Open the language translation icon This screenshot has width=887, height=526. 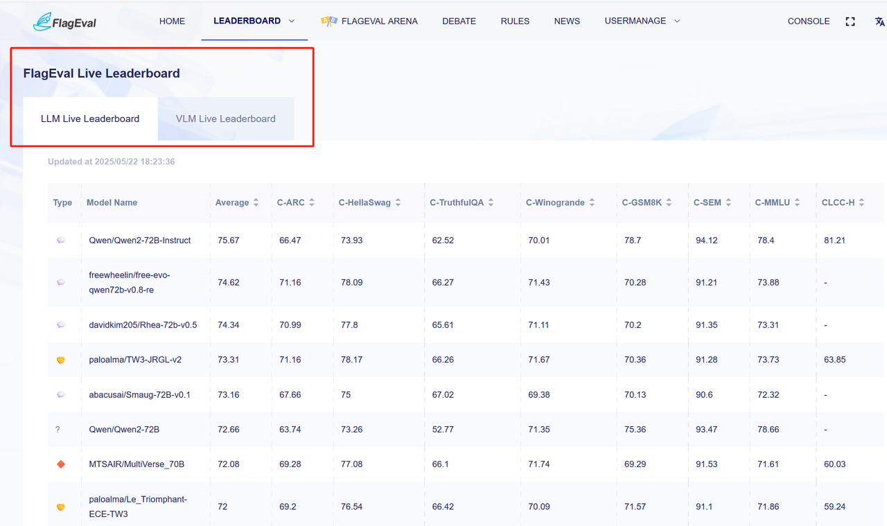[879, 21]
